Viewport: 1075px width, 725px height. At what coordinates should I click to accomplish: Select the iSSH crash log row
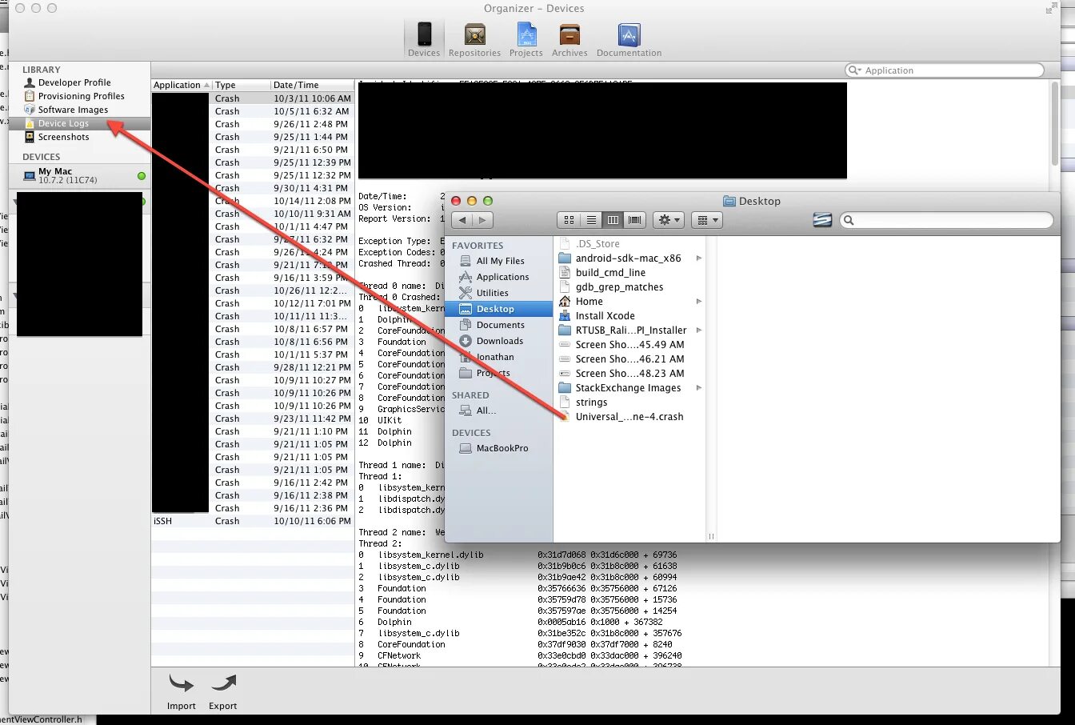point(253,521)
